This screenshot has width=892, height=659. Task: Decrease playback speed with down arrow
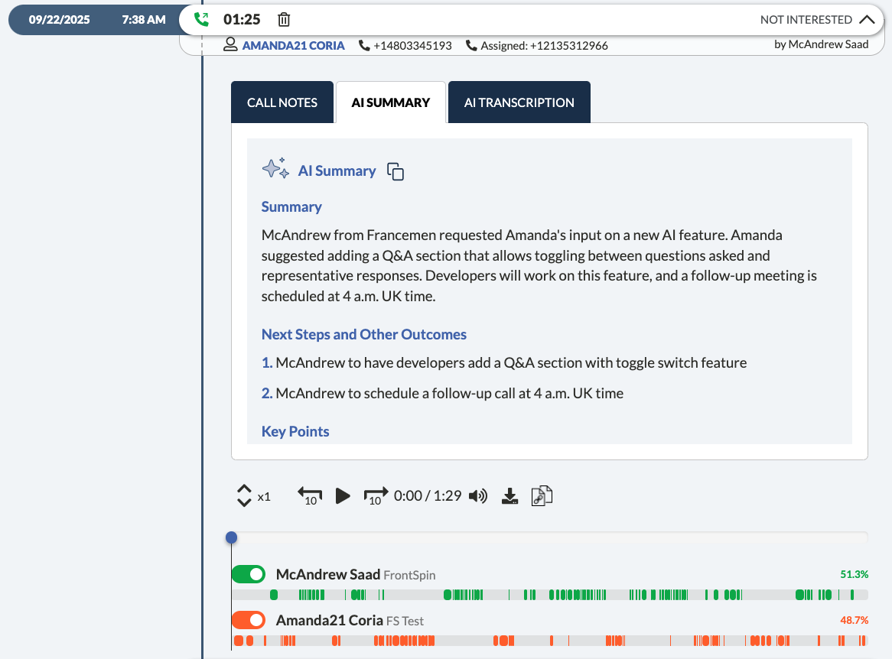244,502
